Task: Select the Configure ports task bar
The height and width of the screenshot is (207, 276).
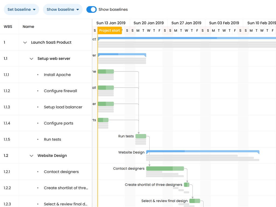Action: 103,120
